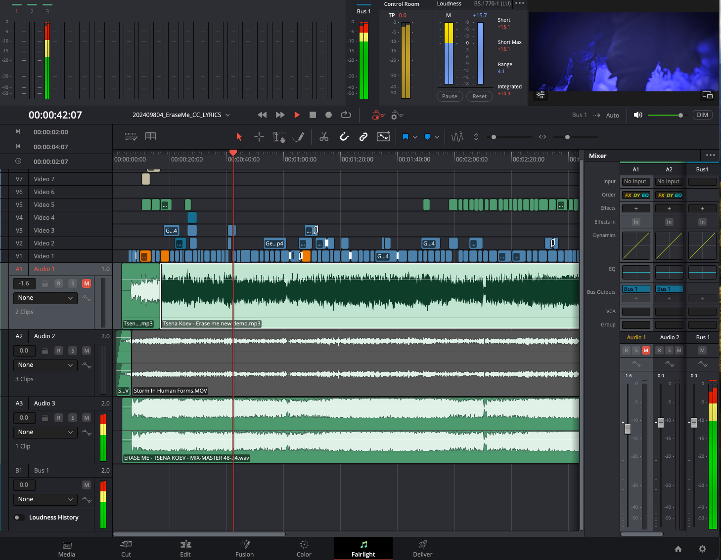Open Audio 3 automation None dropdown

point(45,432)
